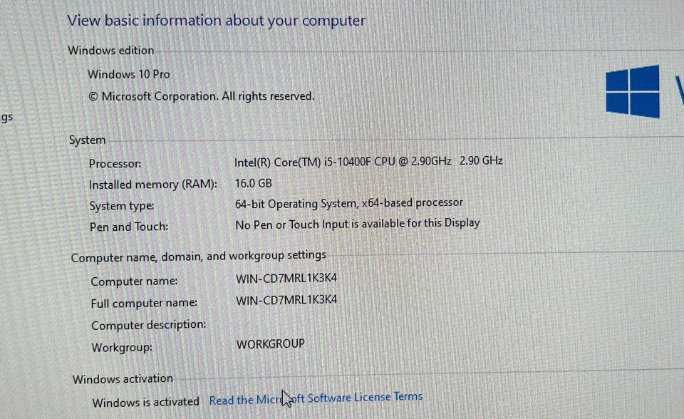The image size is (684, 419).
Task: Select the 16.0 GB installed memory value
Action: tap(254, 183)
